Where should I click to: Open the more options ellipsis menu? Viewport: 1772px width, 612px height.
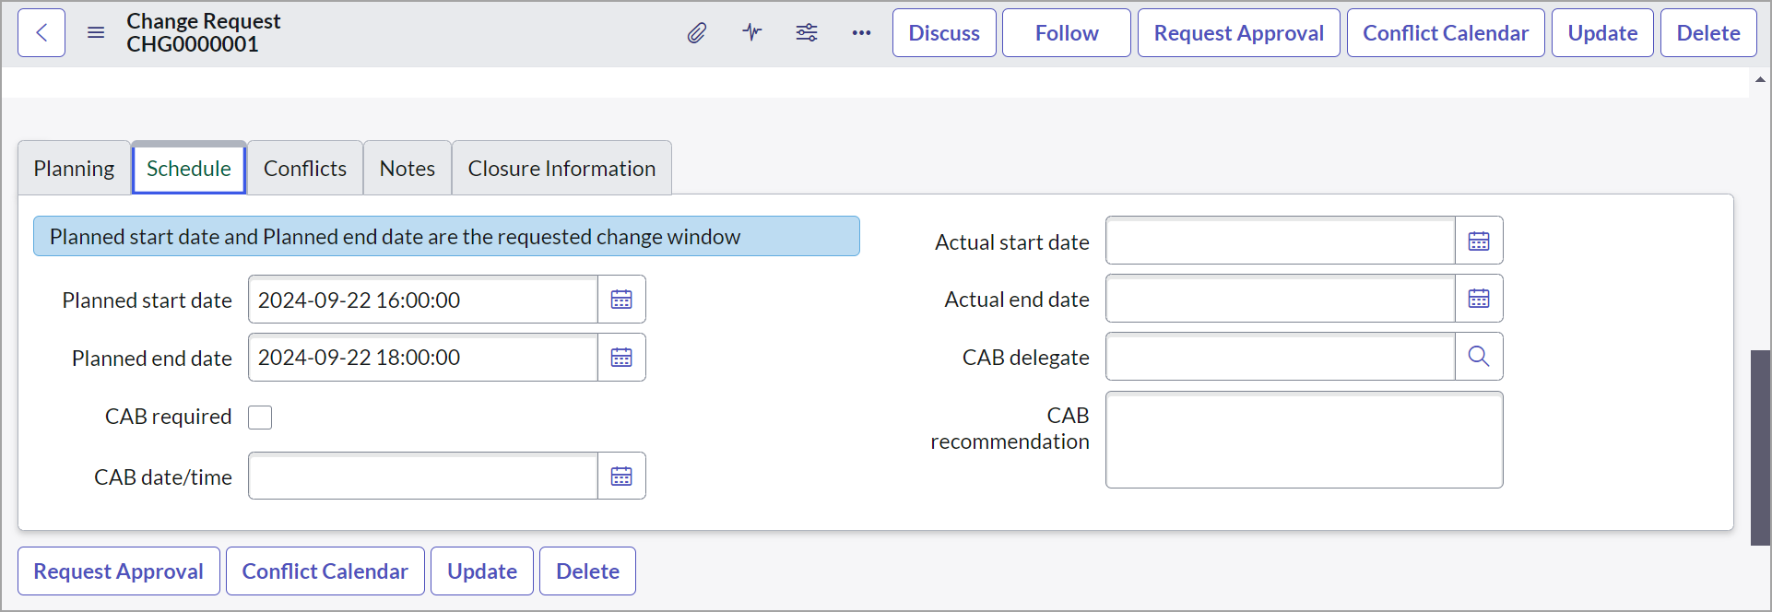(861, 33)
